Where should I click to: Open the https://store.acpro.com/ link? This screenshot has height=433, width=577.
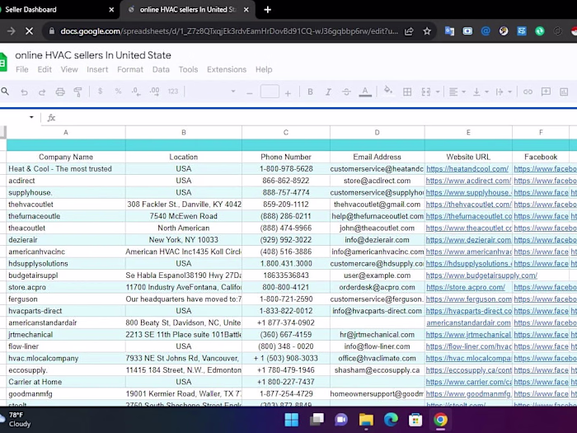tap(466, 287)
